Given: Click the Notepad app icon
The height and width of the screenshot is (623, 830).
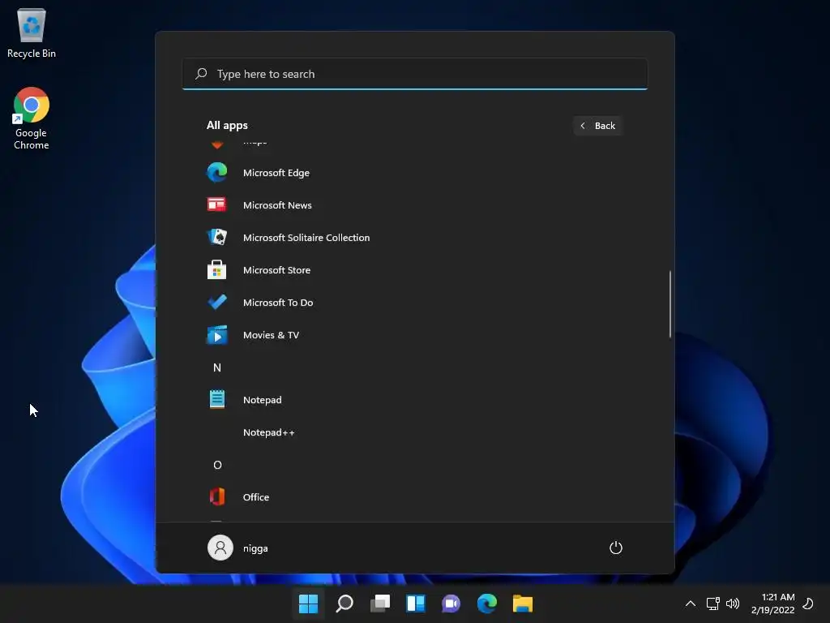Looking at the screenshot, I should point(217,399).
